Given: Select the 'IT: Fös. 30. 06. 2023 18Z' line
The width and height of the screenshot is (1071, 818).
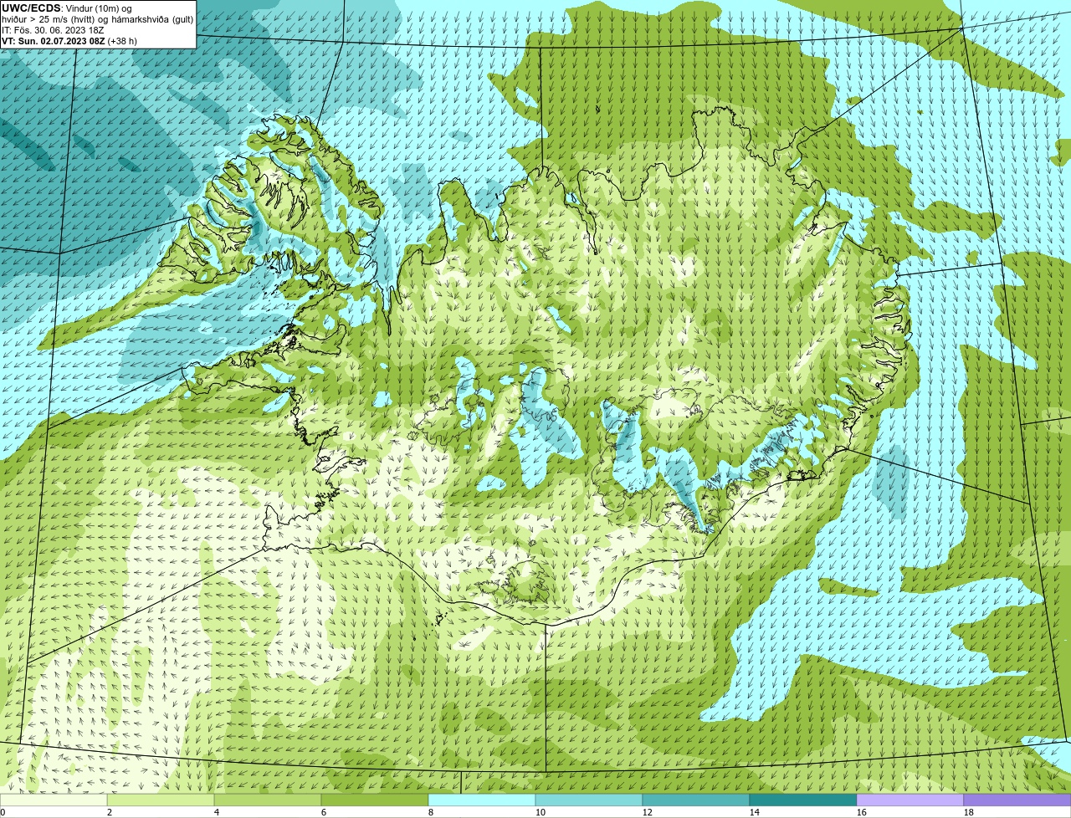Looking at the screenshot, I should (54, 30).
